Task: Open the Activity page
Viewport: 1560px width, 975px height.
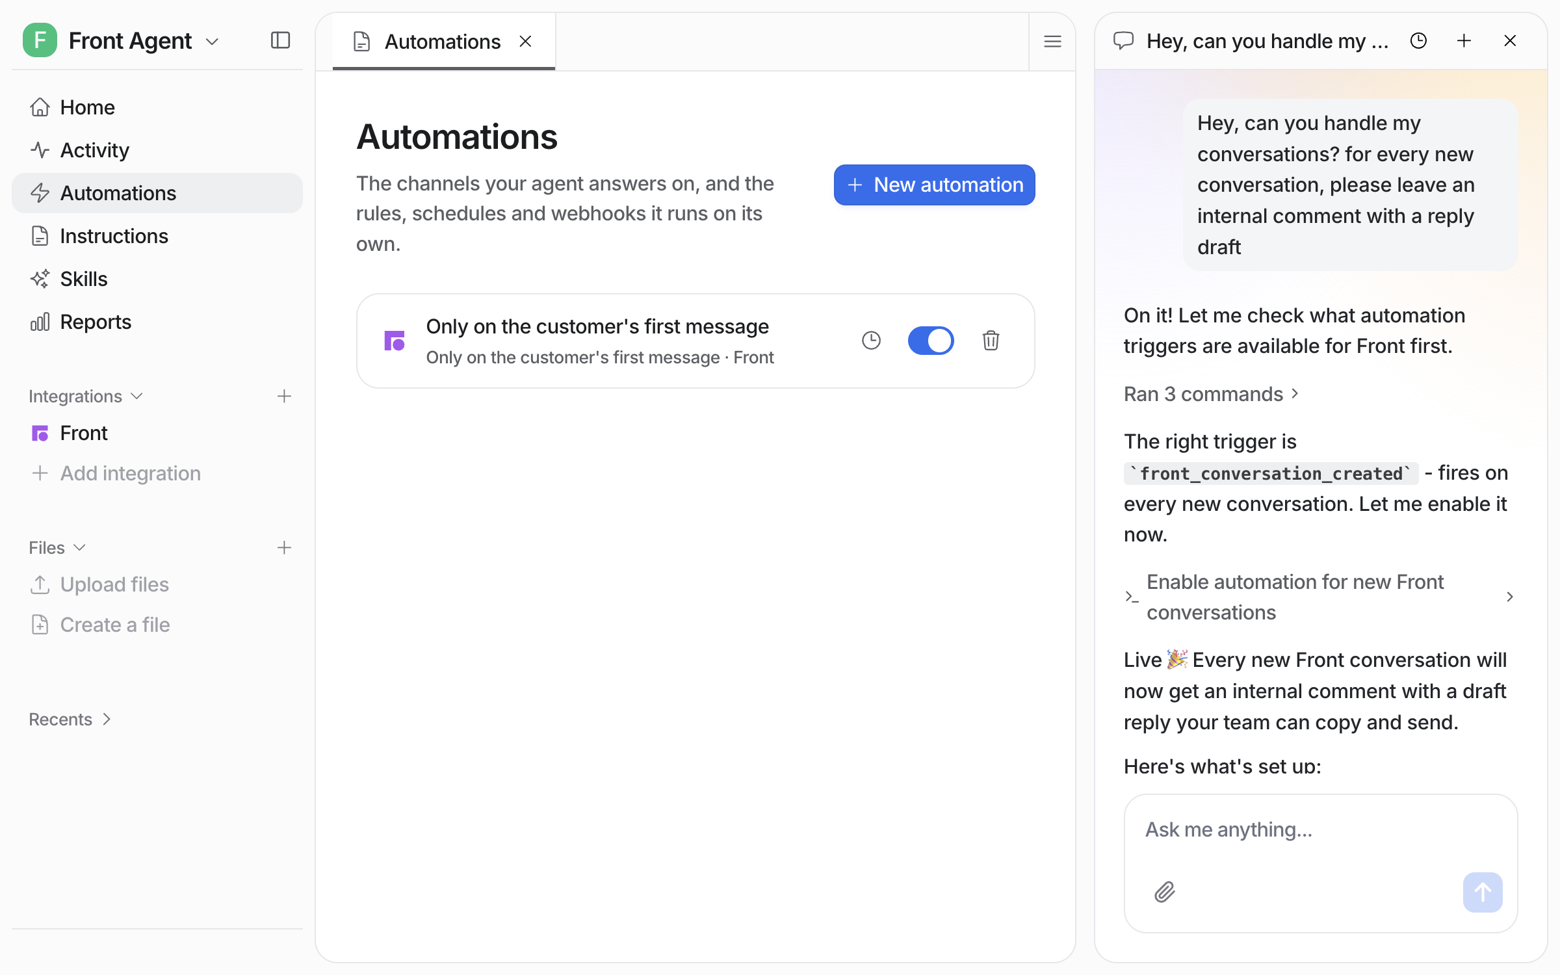Action: (x=157, y=150)
